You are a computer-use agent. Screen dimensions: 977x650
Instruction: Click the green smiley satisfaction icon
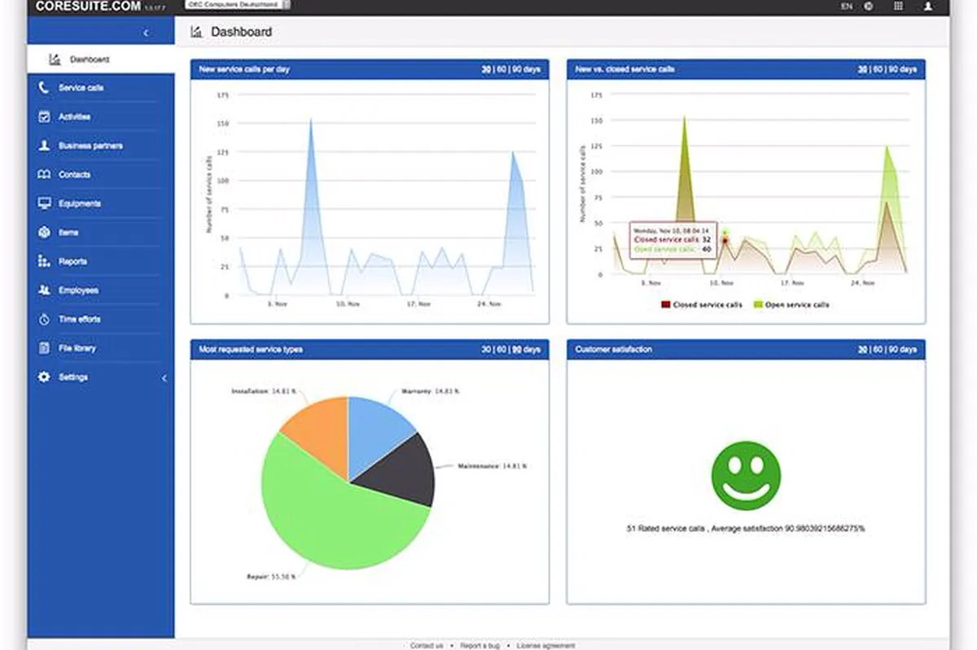tap(746, 476)
